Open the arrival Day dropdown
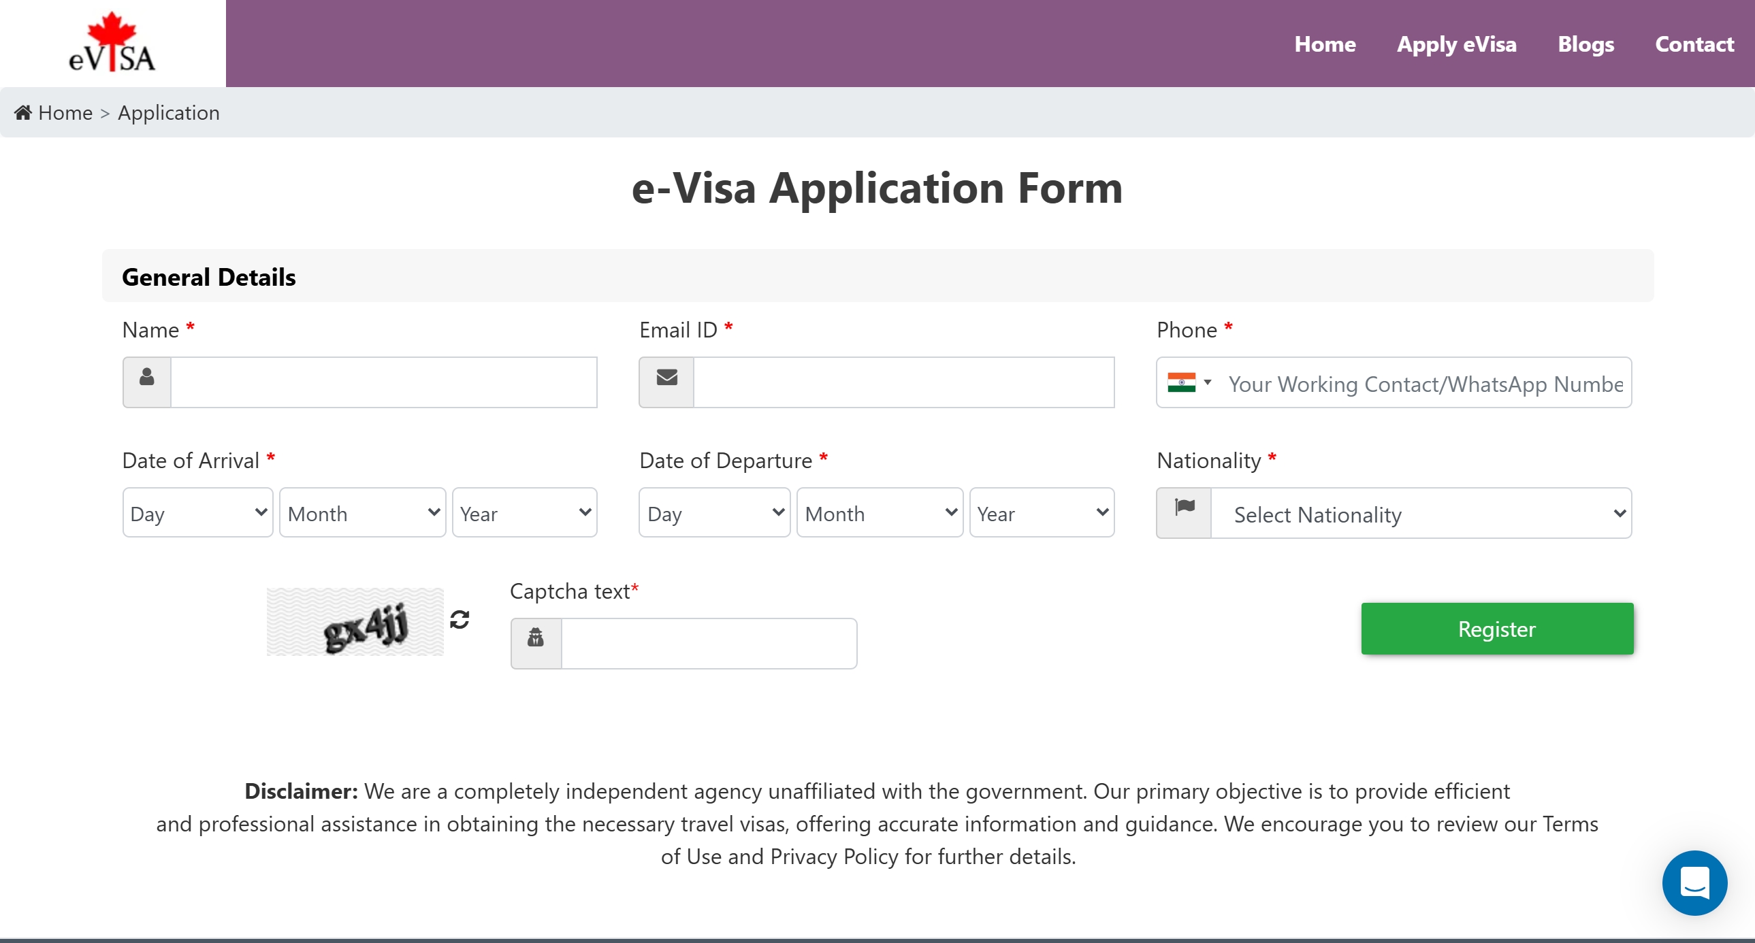The width and height of the screenshot is (1755, 943). click(197, 513)
